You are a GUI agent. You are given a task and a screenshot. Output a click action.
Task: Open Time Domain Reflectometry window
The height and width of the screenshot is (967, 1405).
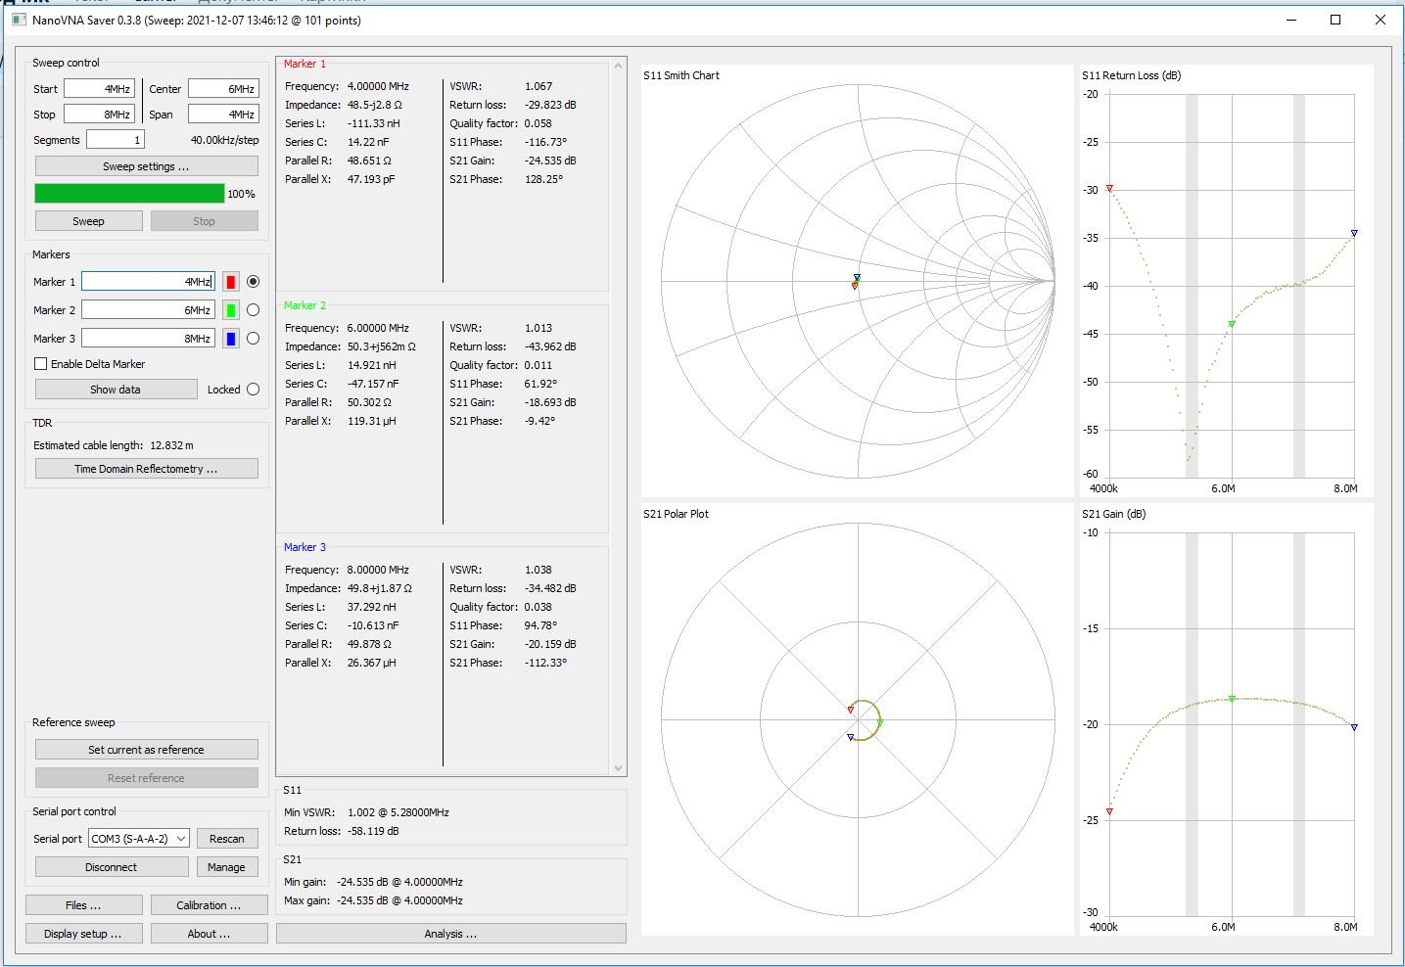click(146, 469)
